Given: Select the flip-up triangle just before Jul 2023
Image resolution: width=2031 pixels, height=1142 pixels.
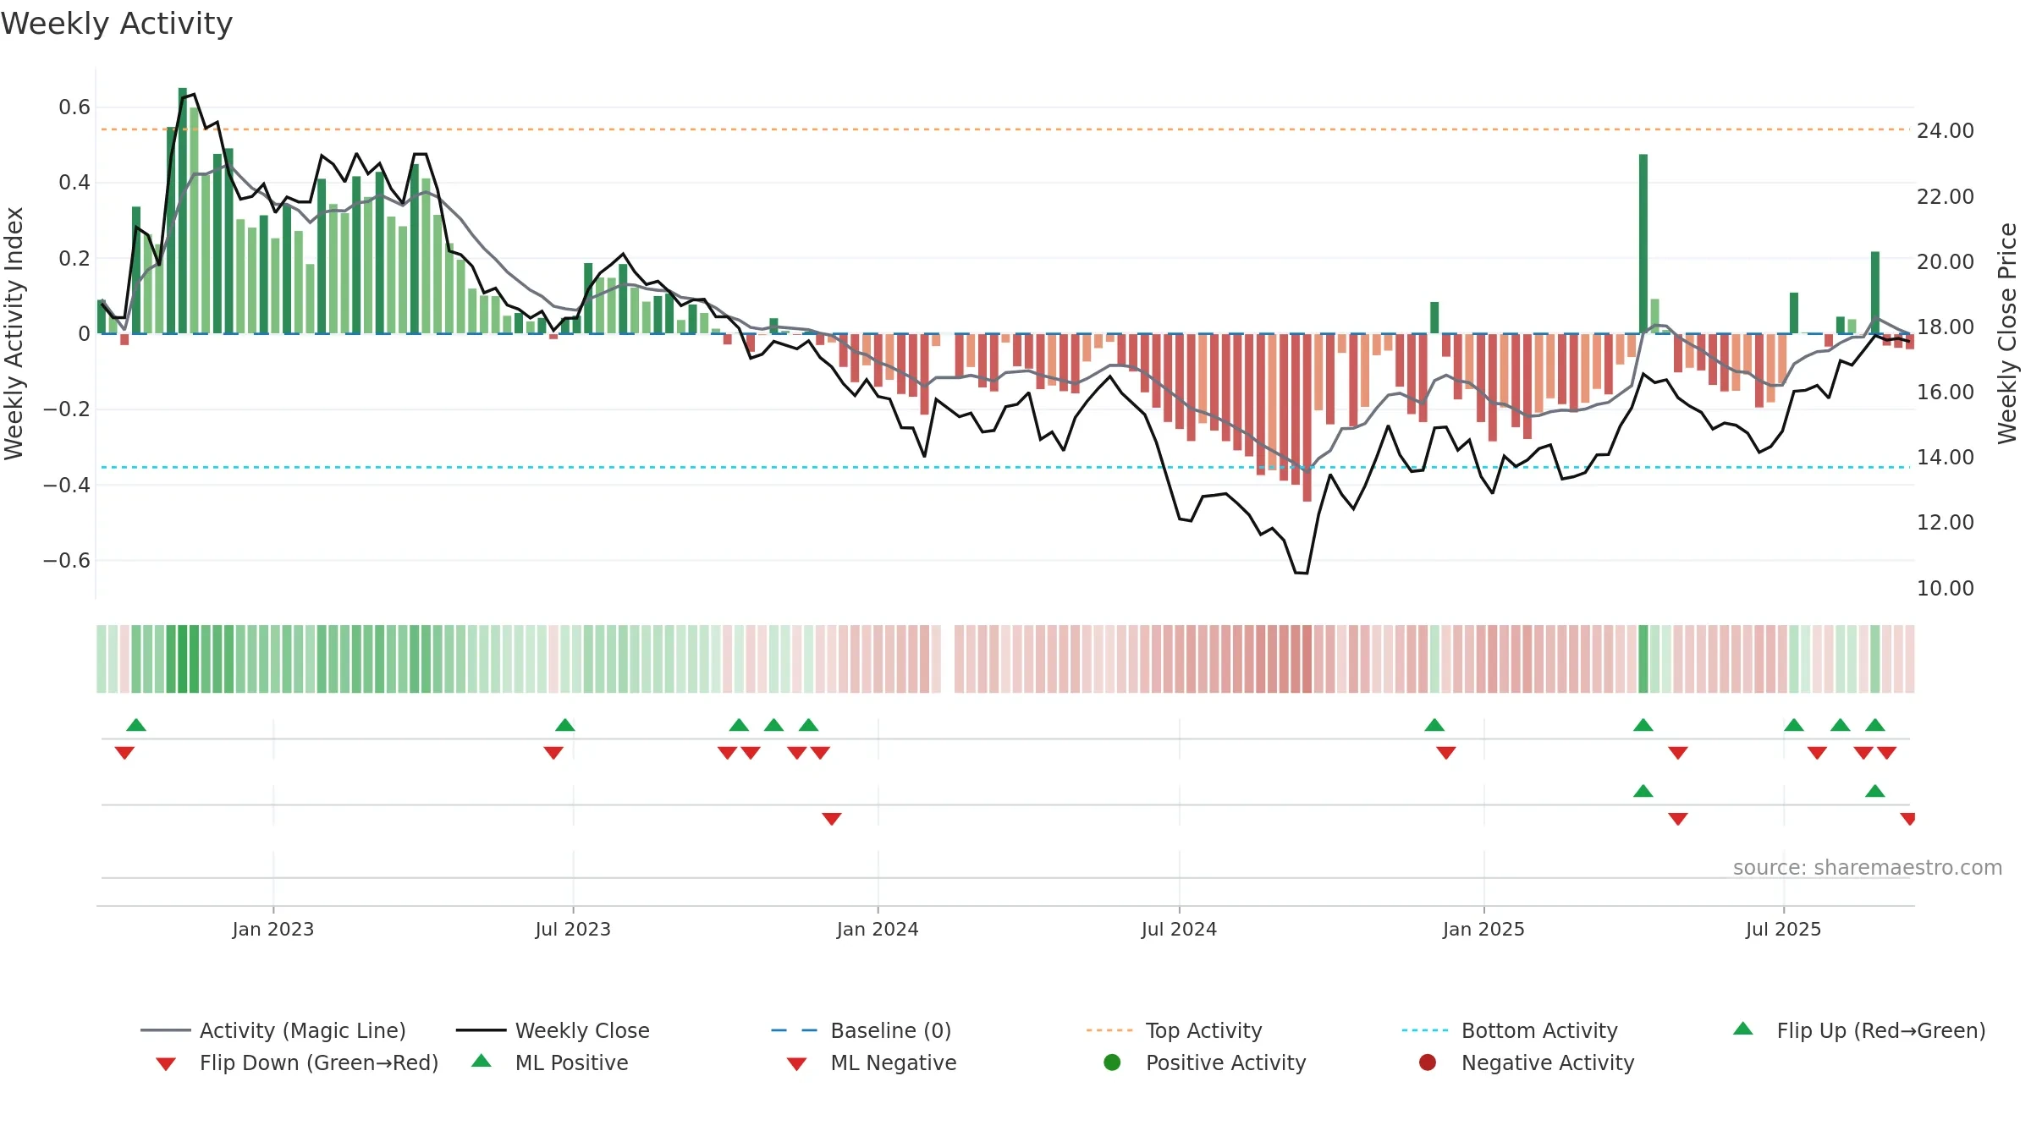Looking at the screenshot, I should pyautogui.click(x=565, y=725).
